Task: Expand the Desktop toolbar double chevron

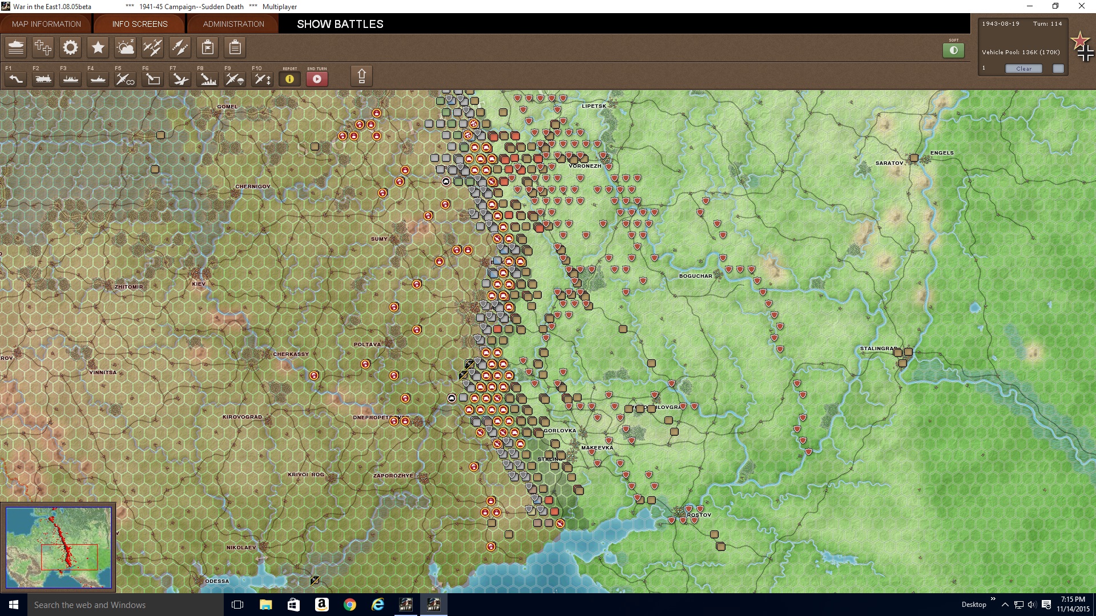Action: coord(993,599)
